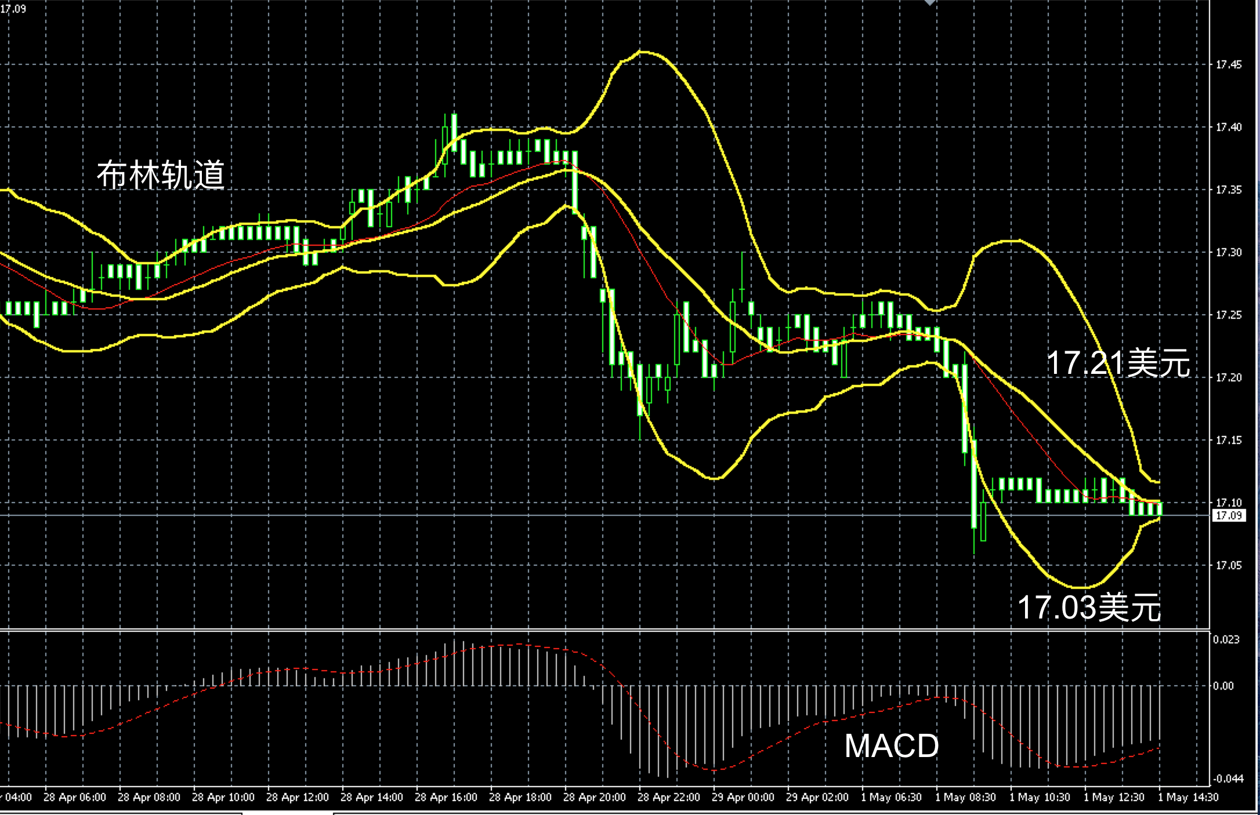Screen dimensions: 1260x815
Task: Click the 1 May 08:30 time label
Action: pyautogui.click(x=965, y=798)
